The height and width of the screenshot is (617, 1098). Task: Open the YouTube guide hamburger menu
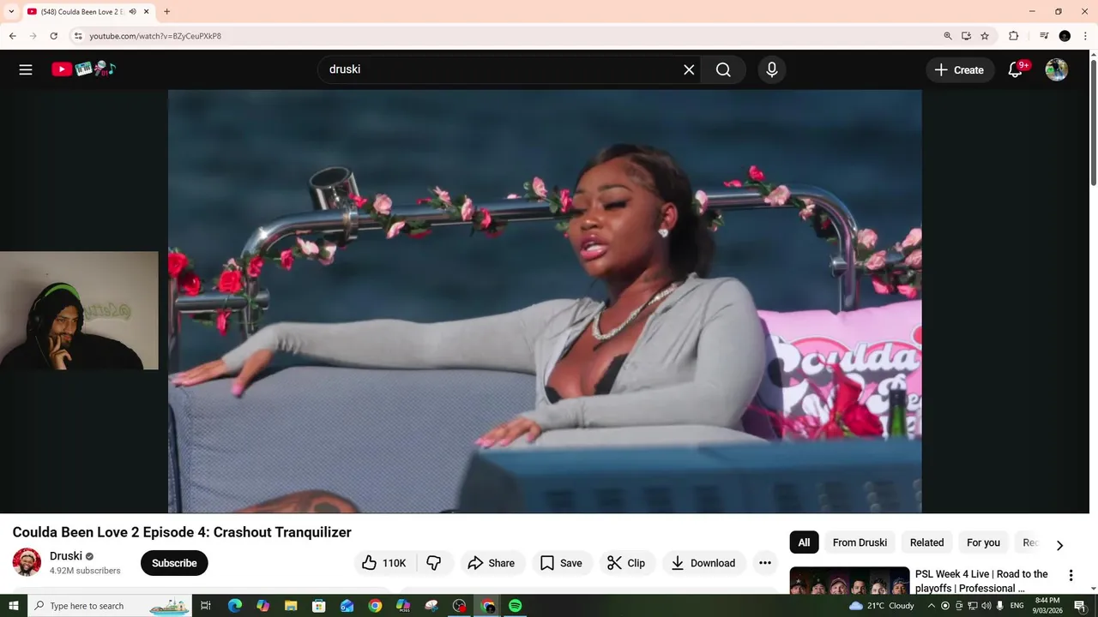pos(26,69)
